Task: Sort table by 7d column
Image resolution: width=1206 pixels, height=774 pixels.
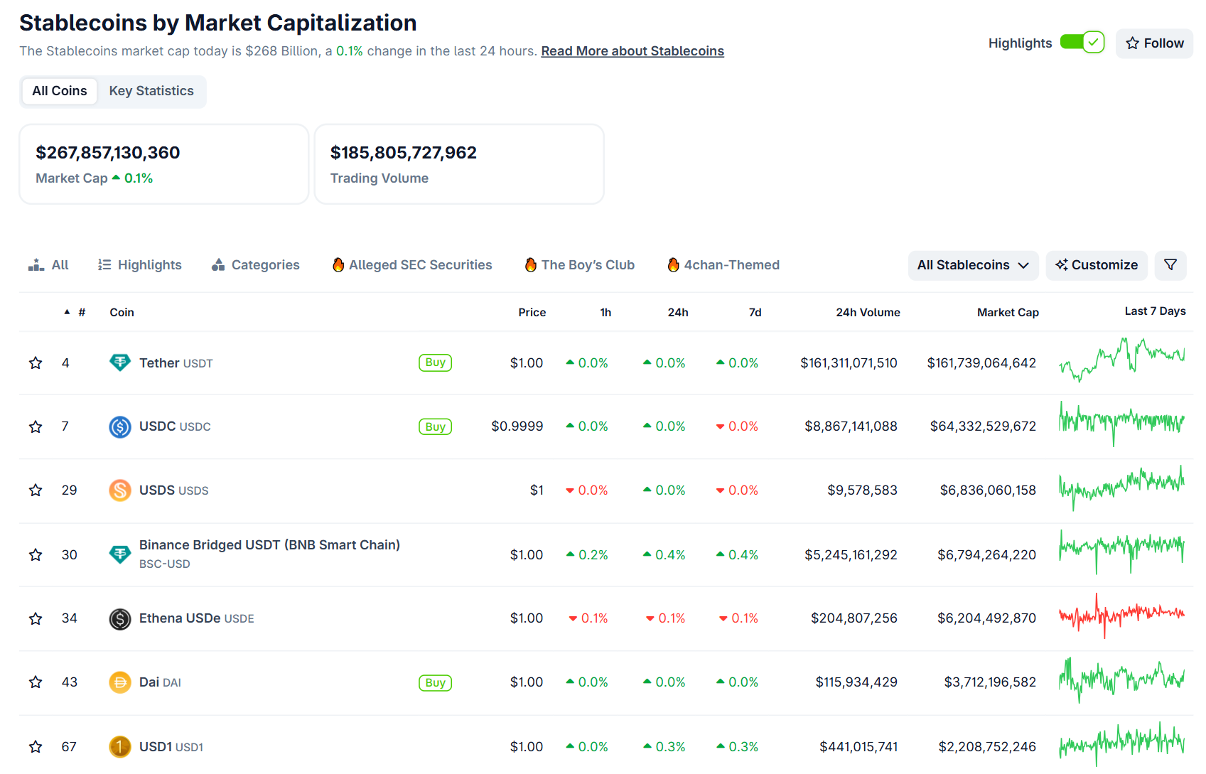Action: point(755,312)
